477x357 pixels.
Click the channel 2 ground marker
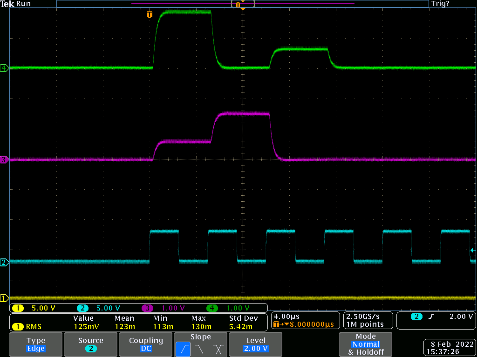4,262
